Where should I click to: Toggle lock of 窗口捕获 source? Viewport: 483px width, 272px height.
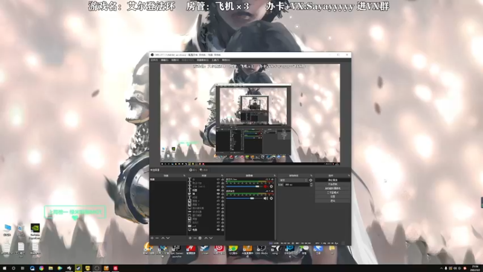(222, 215)
